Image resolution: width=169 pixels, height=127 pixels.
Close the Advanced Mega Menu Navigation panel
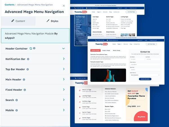tap(64, 6)
